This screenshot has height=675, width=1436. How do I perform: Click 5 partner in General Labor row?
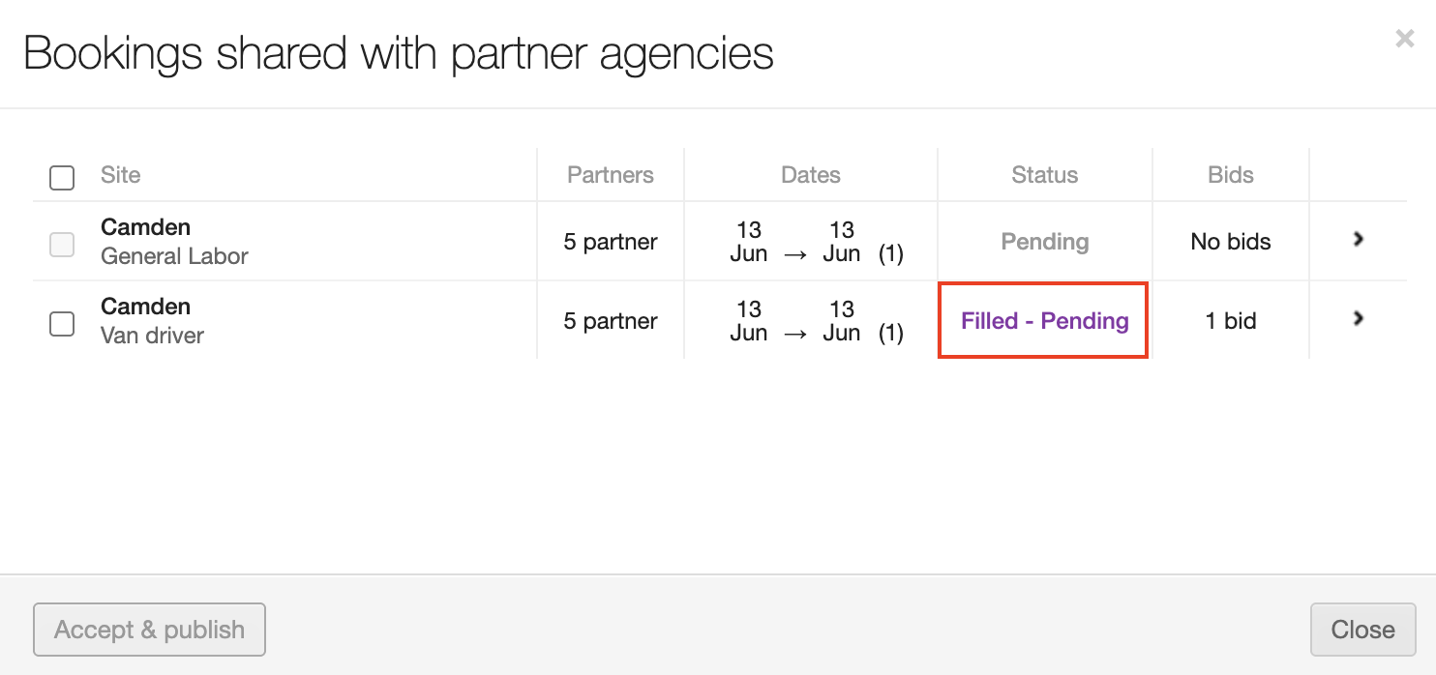611,242
